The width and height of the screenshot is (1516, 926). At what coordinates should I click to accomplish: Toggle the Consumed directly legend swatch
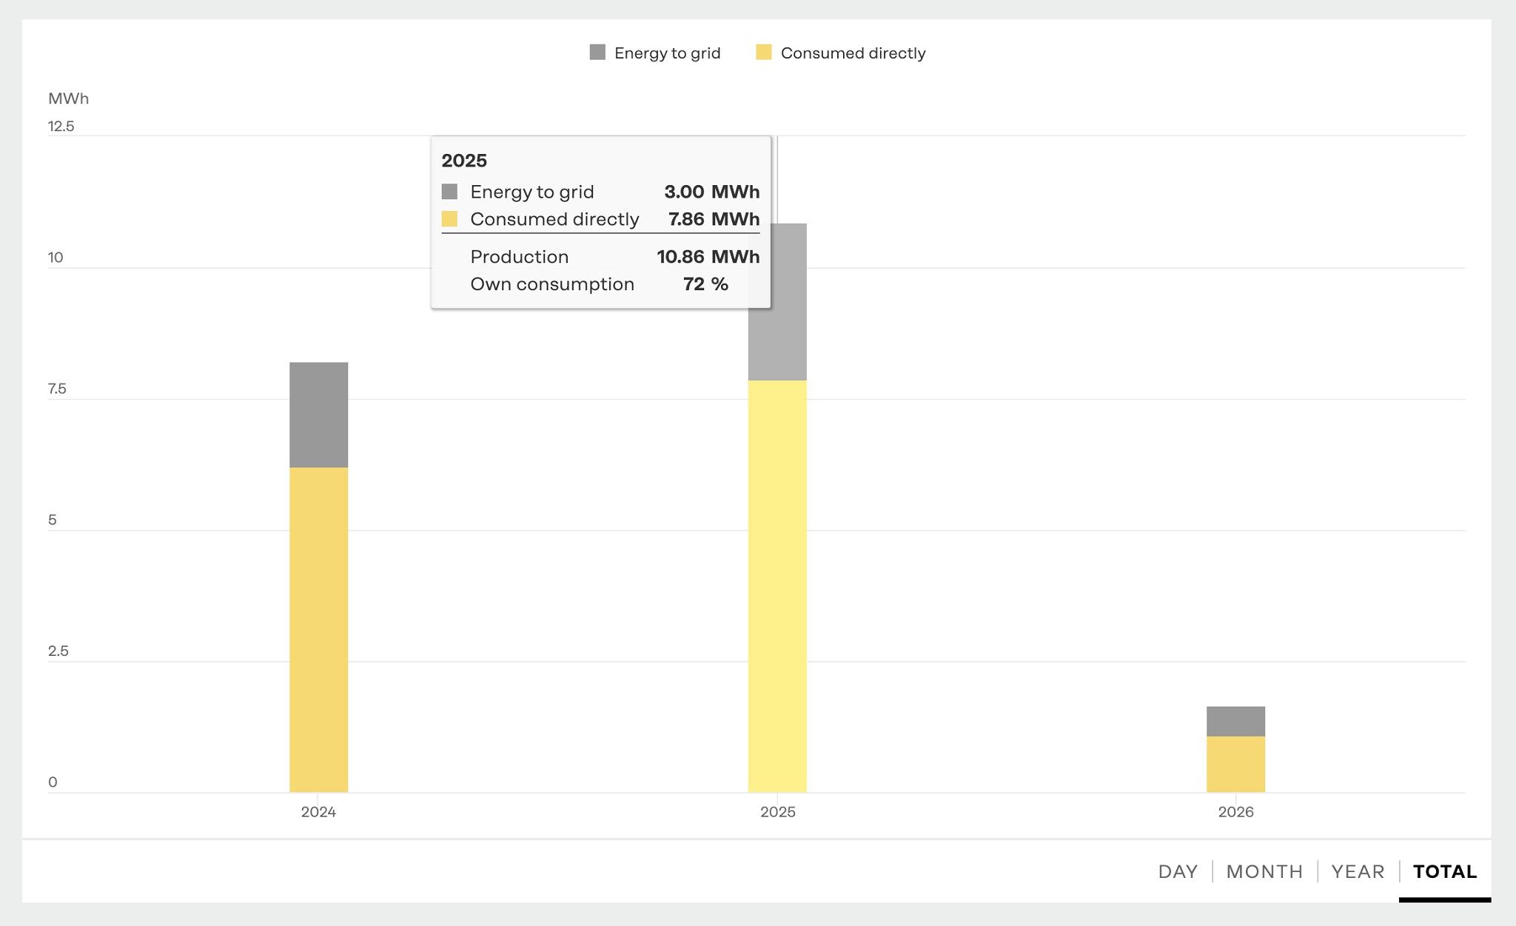764,53
